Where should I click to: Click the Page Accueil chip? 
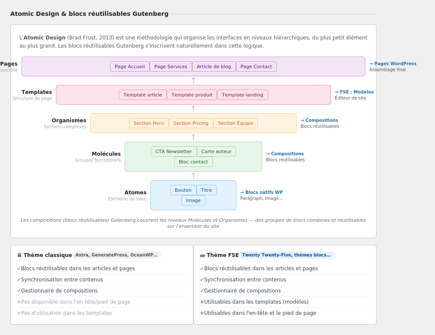tap(129, 66)
